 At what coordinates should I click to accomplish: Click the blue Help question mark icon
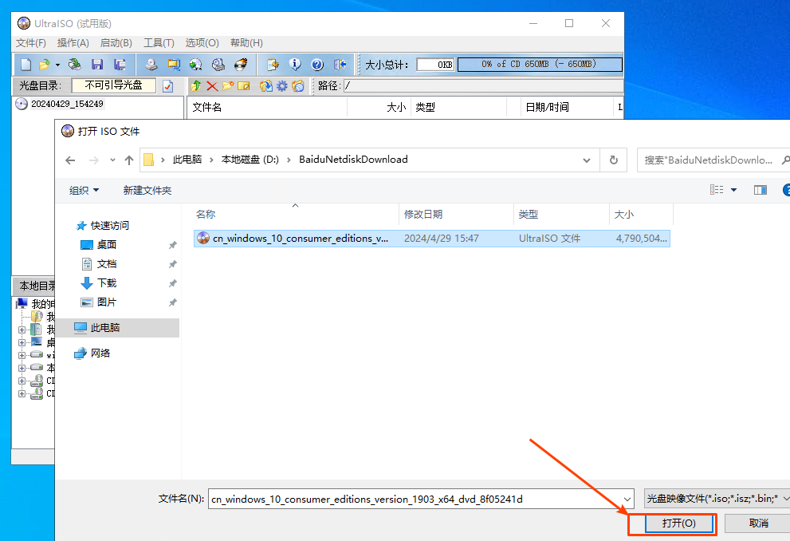click(317, 65)
